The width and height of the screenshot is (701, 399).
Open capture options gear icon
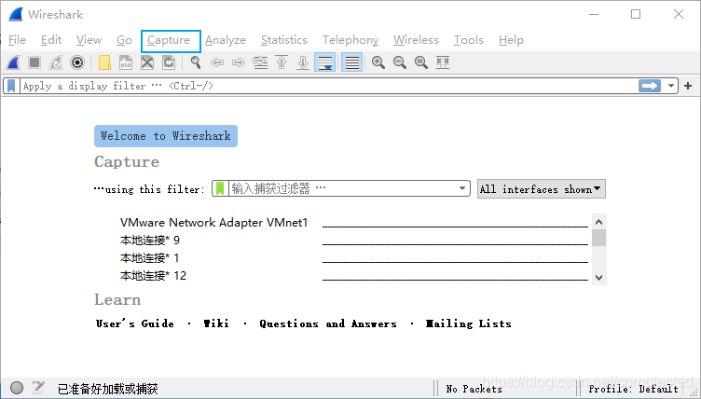[77, 62]
